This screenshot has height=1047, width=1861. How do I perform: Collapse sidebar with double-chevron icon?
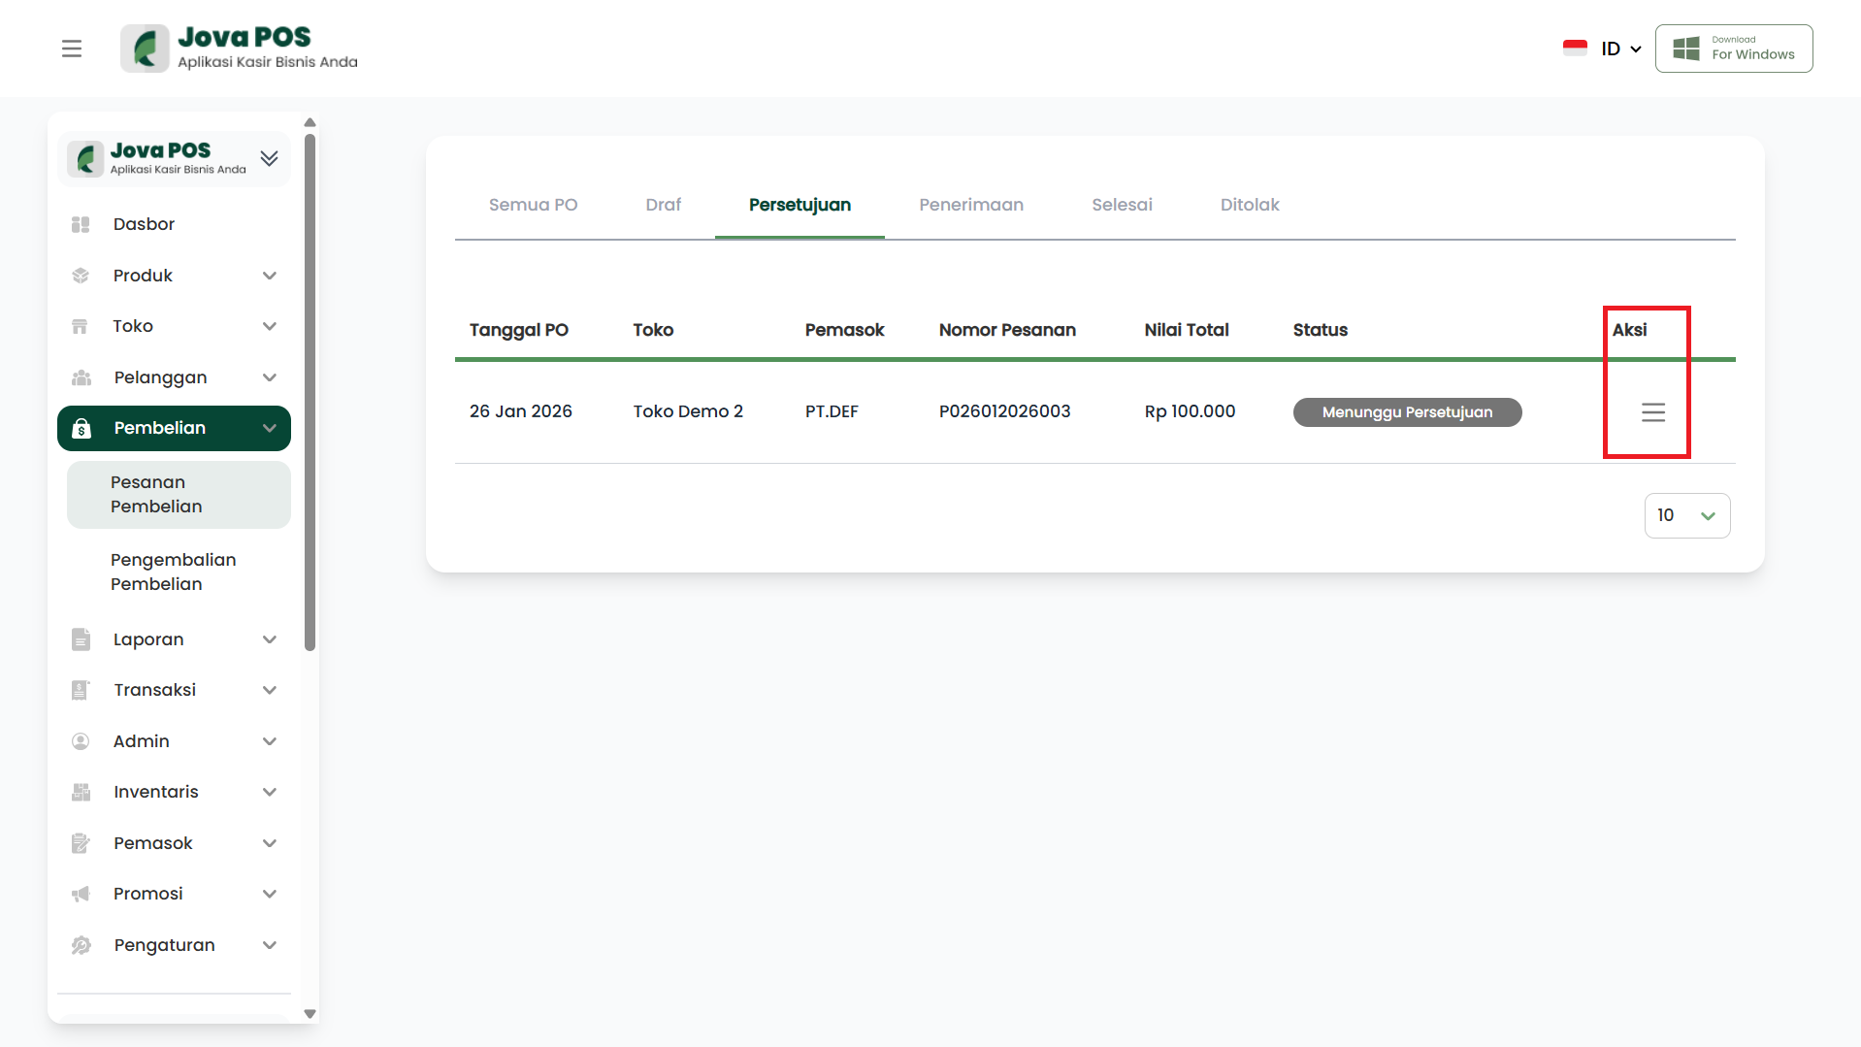269,158
